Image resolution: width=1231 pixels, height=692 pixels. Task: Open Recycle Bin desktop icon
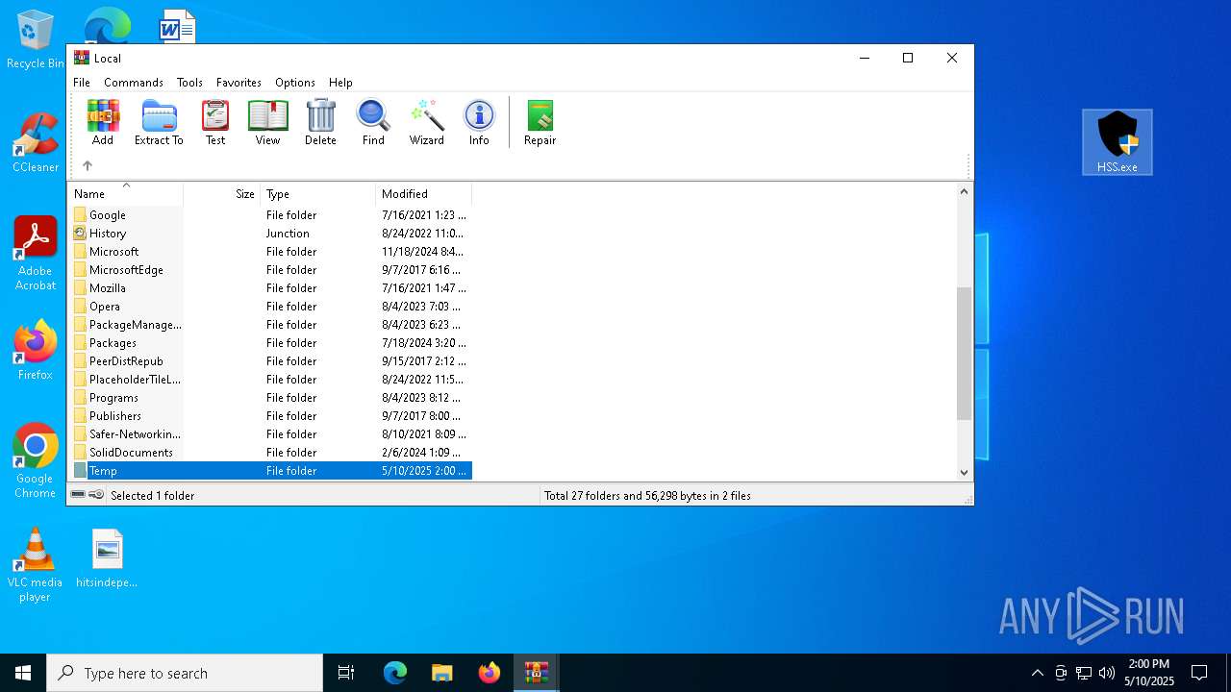click(36, 40)
